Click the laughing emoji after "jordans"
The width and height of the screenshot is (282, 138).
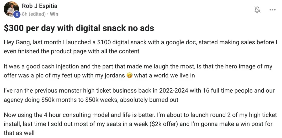tap(129, 75)
